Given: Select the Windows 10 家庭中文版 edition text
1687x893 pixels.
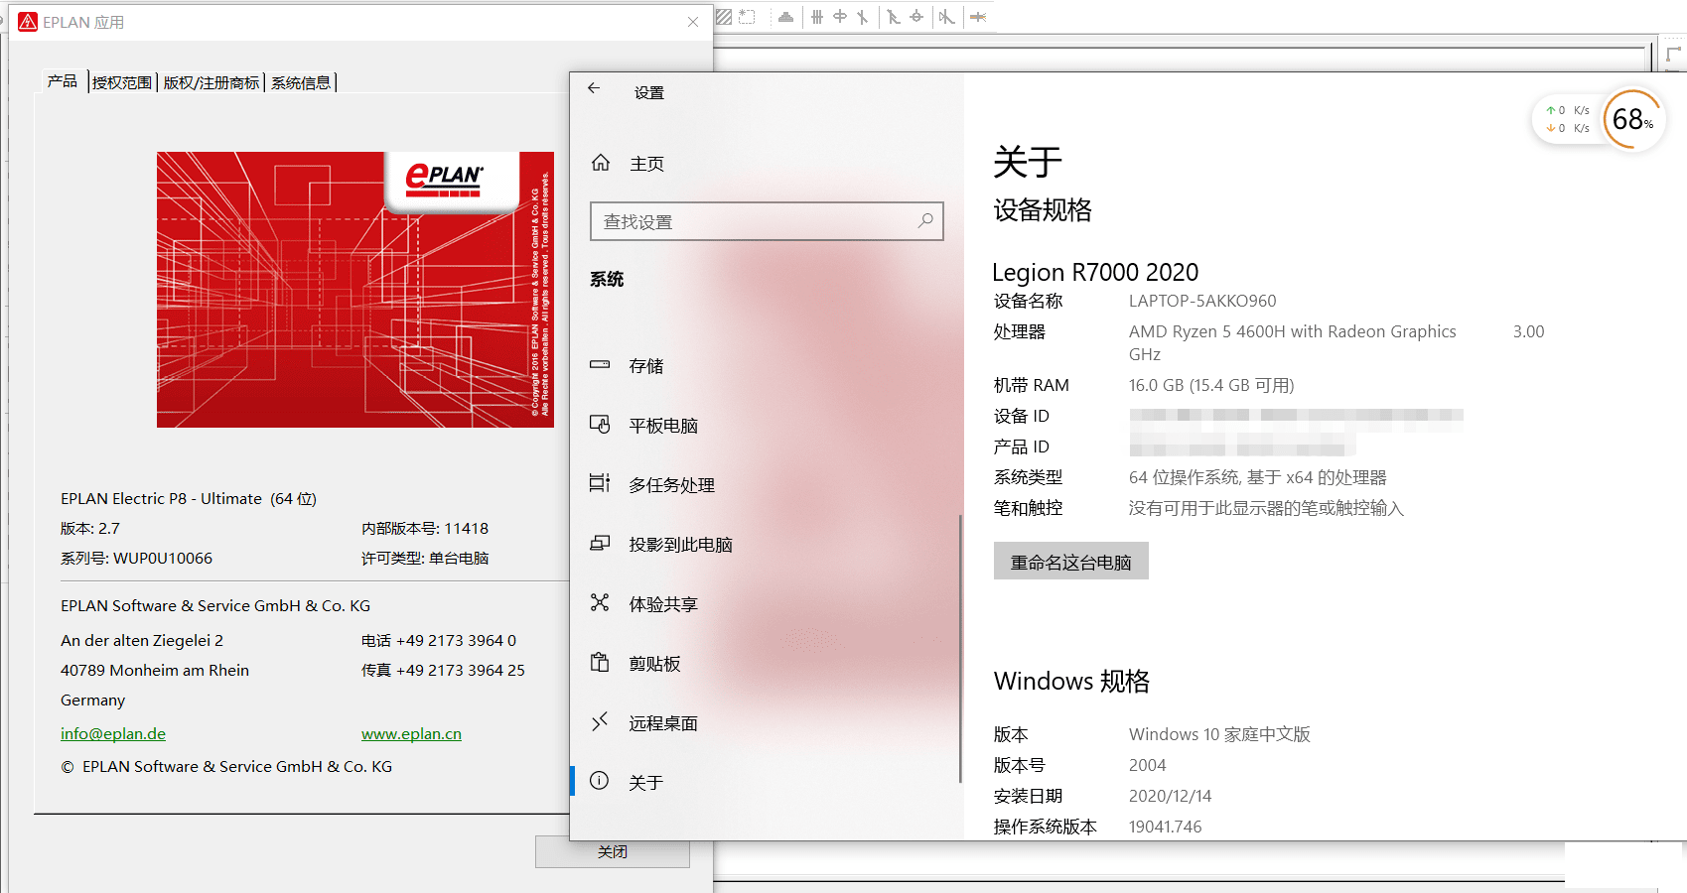Looking at the screenshot, I should [1219, 734].
